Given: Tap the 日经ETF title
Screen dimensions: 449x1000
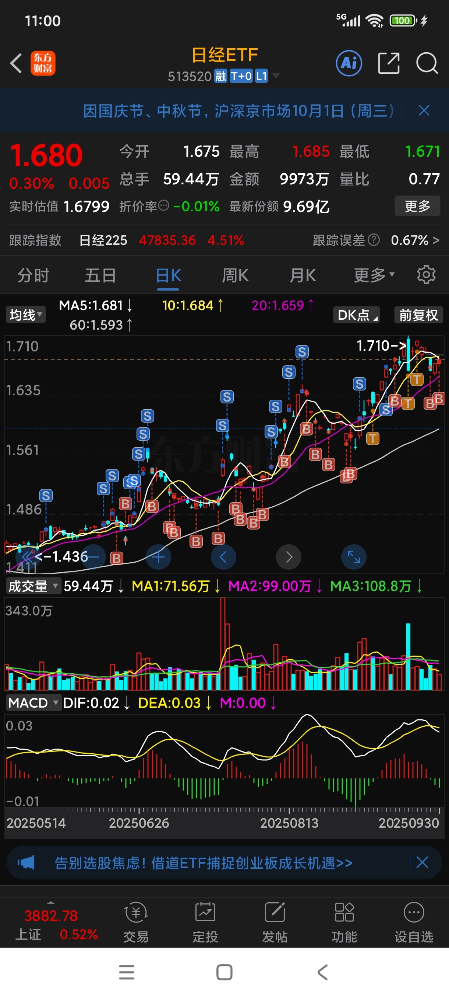Looking at the screenshot, I should [225, 55].
